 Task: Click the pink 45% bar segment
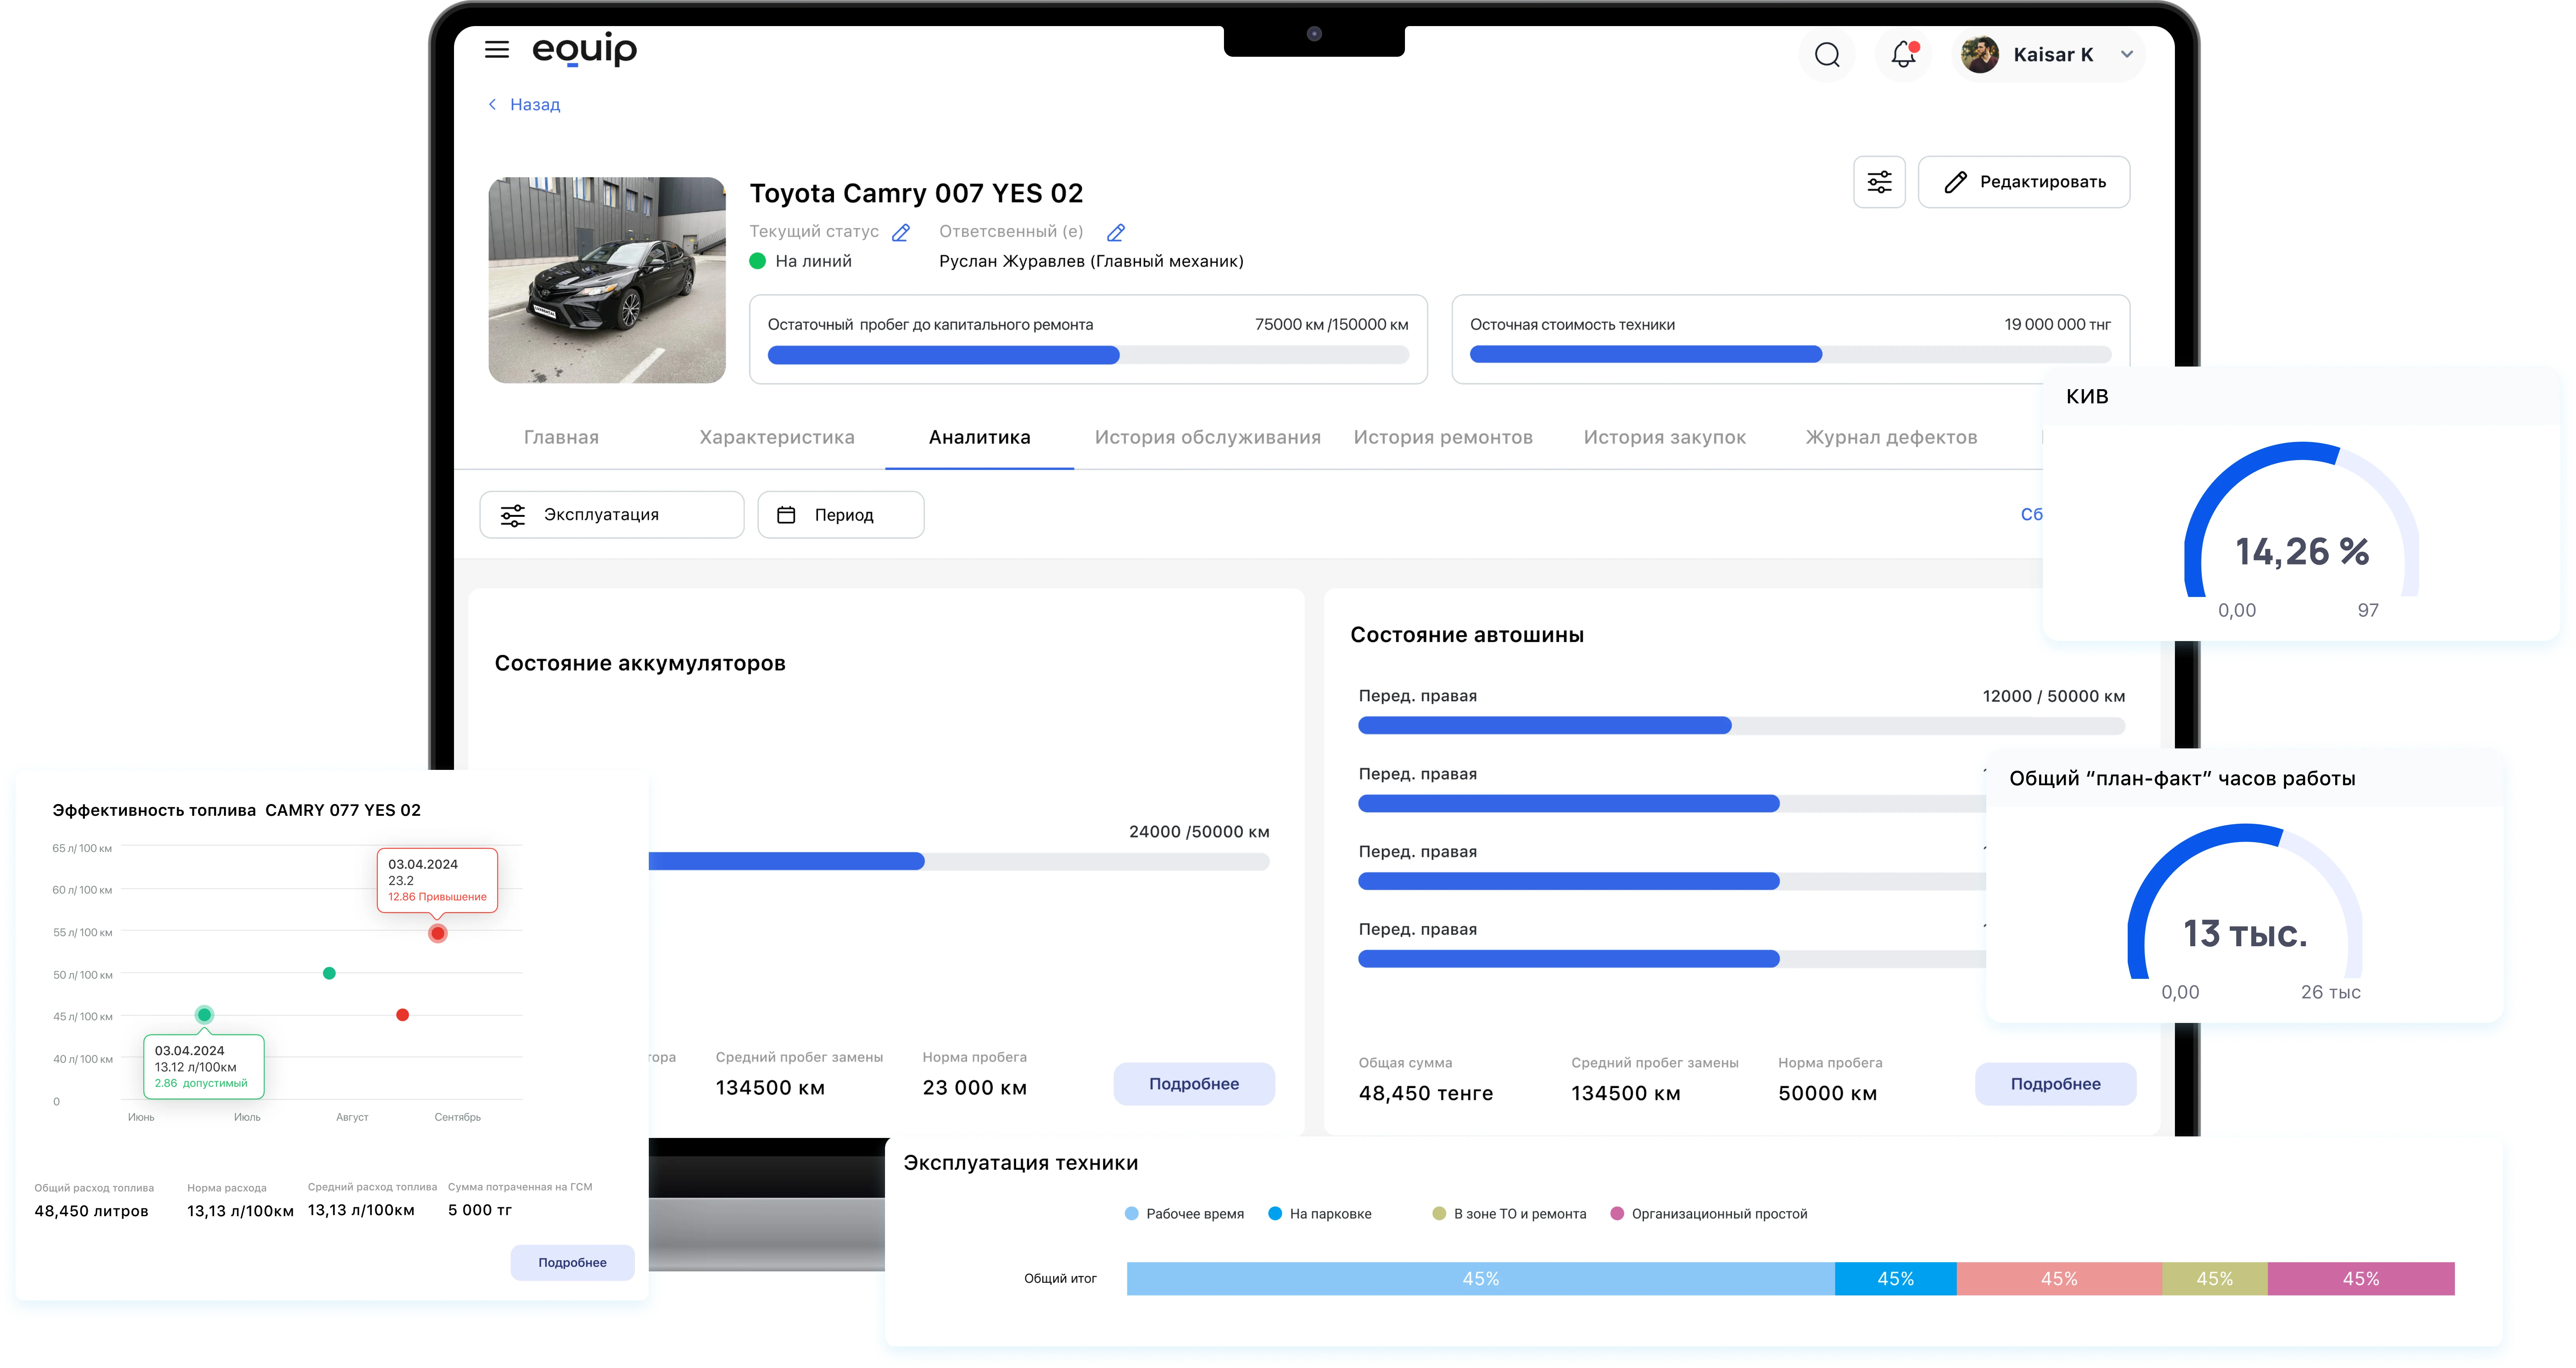pyautogui.click(x=2360, y=1279)
